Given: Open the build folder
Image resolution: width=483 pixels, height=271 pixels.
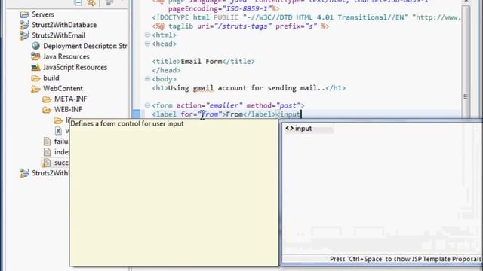Looking at the screenshot, I should pos(51,78).
